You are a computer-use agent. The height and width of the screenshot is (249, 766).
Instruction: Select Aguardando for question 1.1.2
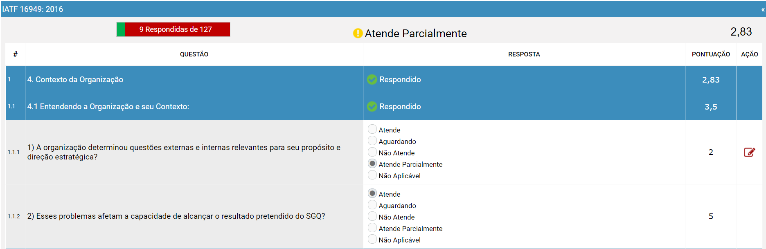tap(372, 205)
